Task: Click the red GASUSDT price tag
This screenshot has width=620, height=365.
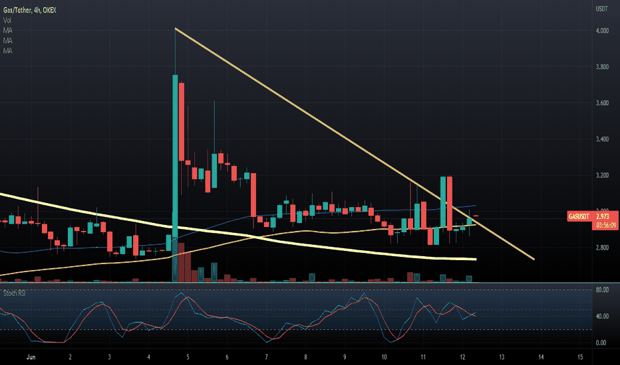Action: pyautogui.click(x=579, y=216)
